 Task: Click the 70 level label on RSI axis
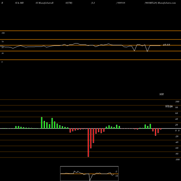3,42
